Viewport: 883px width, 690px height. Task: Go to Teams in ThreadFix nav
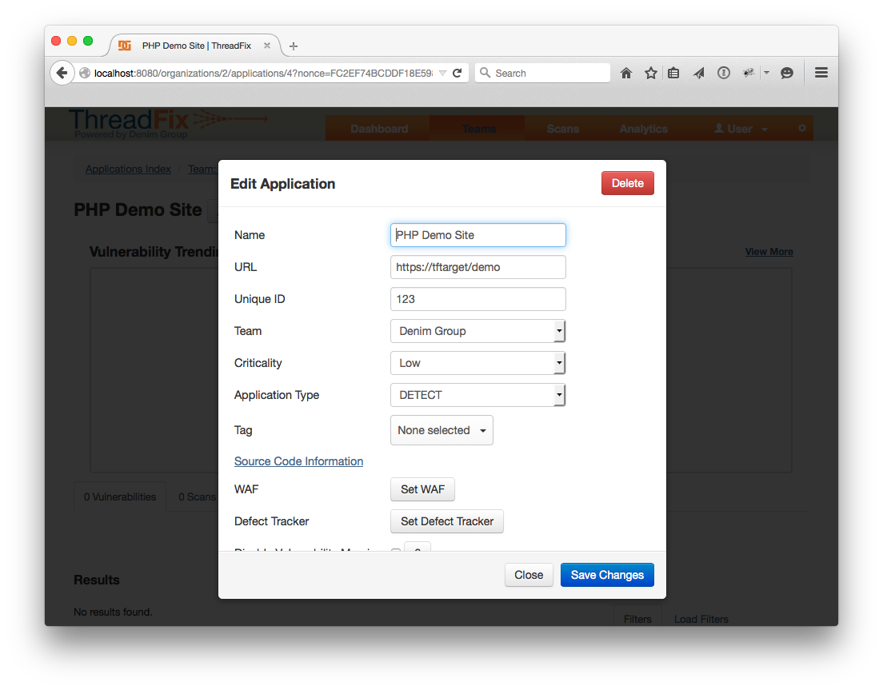click(x=478, y=129)
